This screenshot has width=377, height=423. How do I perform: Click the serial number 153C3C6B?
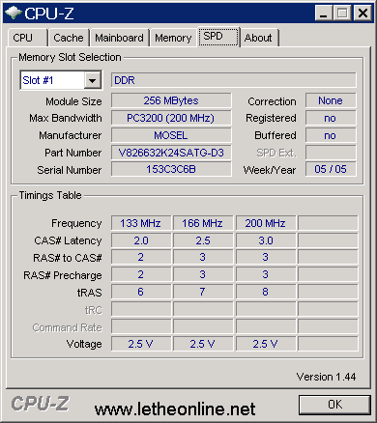pyautogui.click(x=171, y=169)
